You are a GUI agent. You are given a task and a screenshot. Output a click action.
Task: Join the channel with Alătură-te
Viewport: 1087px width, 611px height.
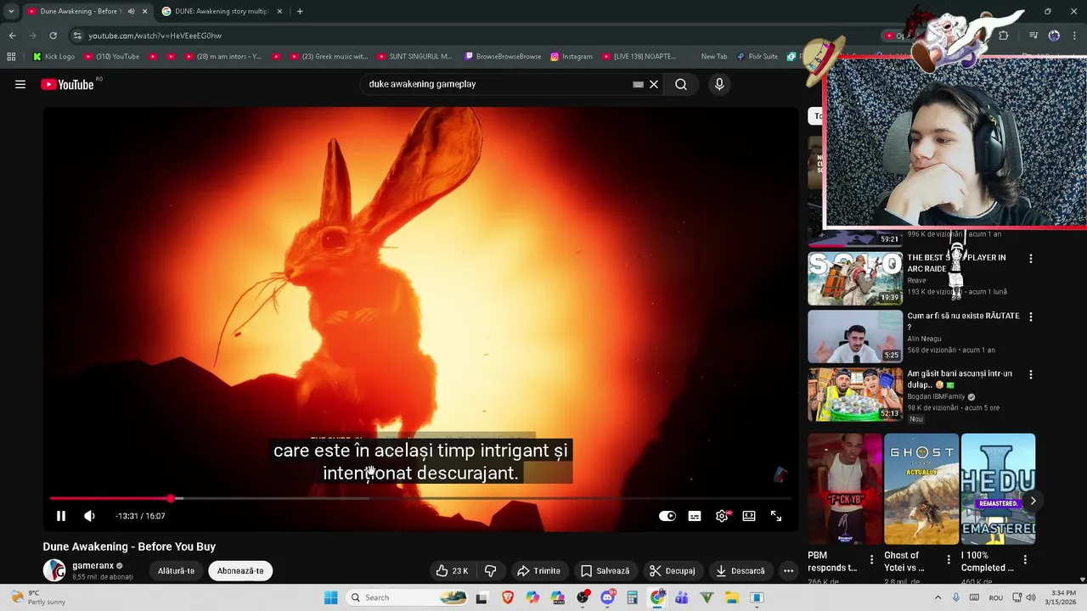(x=176, y=571)
